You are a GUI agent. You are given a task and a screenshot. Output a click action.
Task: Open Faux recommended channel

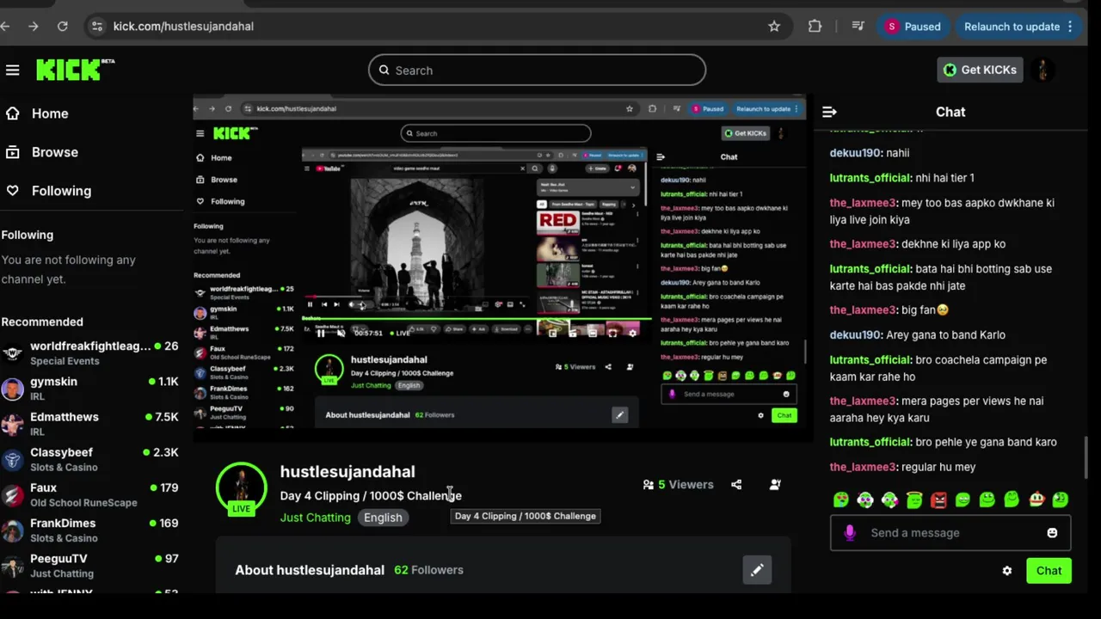pyautogui.click(x=90, y=493)
